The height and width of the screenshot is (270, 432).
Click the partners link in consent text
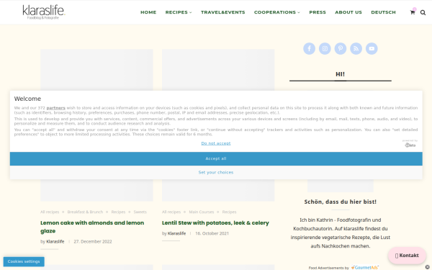click(x=56, y=108)
